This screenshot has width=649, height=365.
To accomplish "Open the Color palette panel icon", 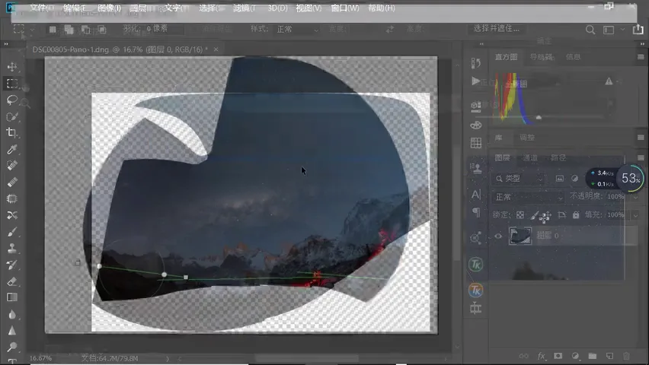I will [x=476, y=125].
